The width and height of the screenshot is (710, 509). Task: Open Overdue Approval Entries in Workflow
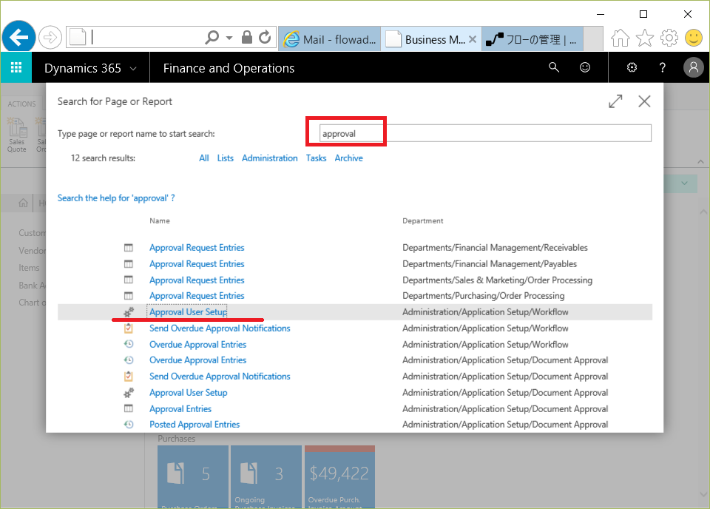[x=198, y=345]
